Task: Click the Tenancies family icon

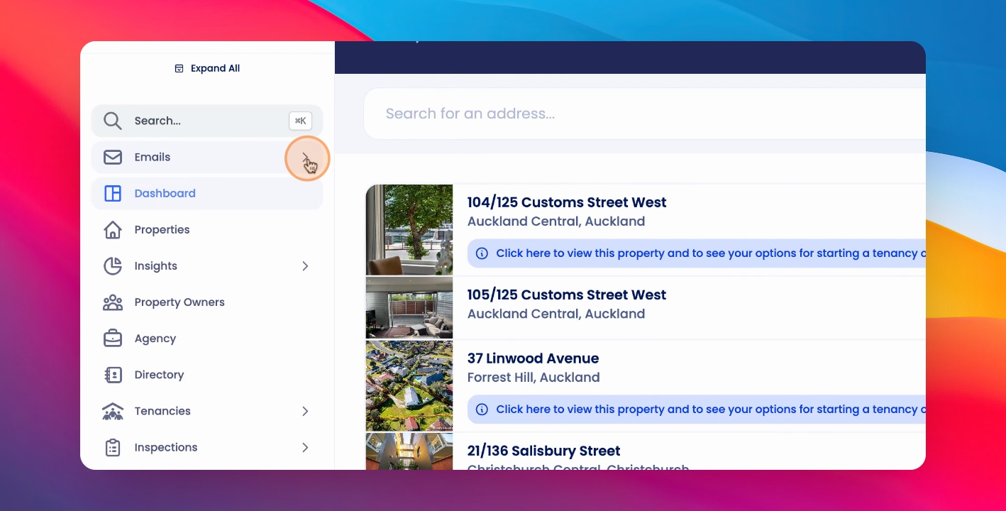Action: tap(113, 411)
